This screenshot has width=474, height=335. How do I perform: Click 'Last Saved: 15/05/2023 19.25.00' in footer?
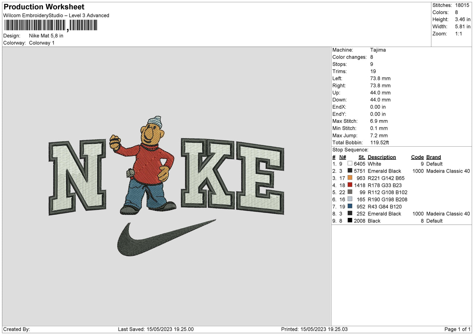tap(156, 329)
